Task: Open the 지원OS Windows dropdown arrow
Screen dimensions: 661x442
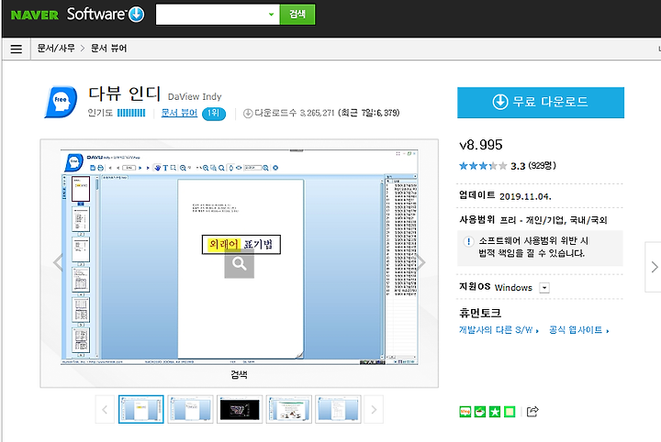Action: (544, 288)
